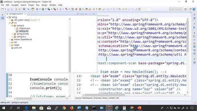Viewport: 197px width, 111px height.
Task: Click the Debug bug icon in the toolbar
Action: click(37, 9)
